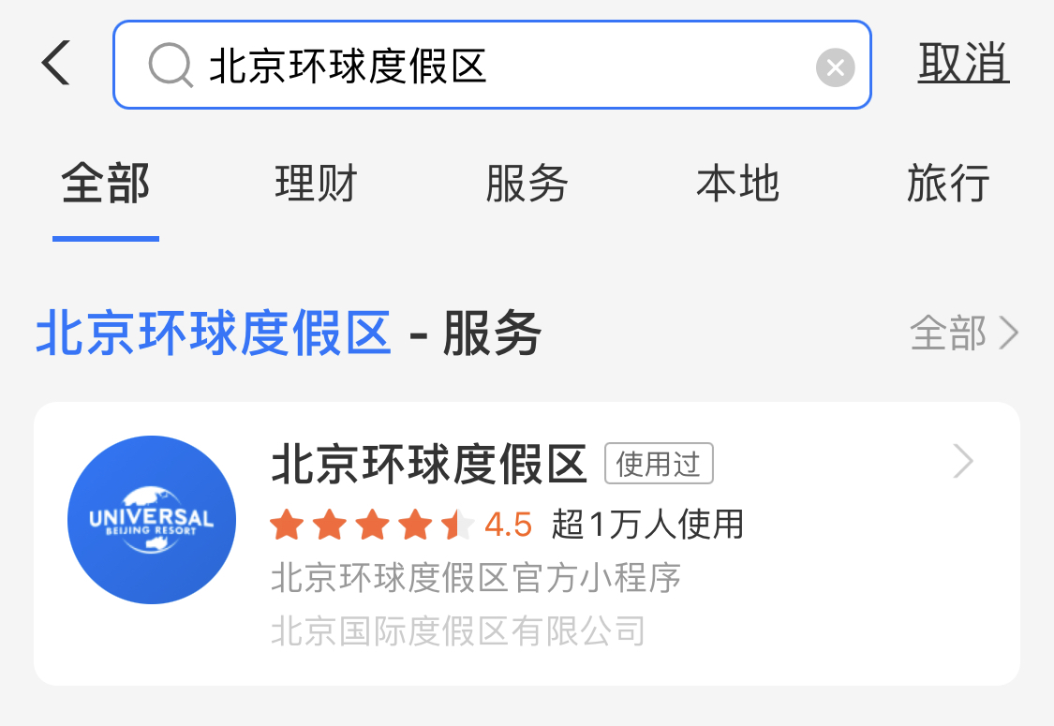Open the 全部 link in services header
The image size is (1054, 726).
[948, 333]
